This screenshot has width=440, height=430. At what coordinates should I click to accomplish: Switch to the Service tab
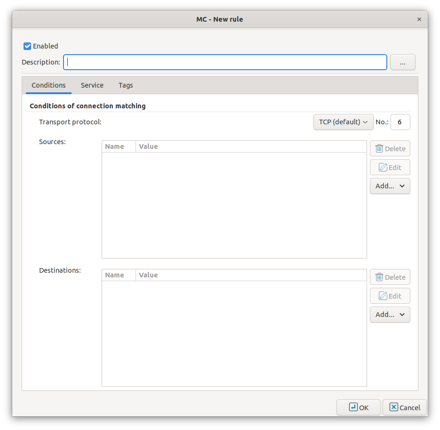[92, 85]
